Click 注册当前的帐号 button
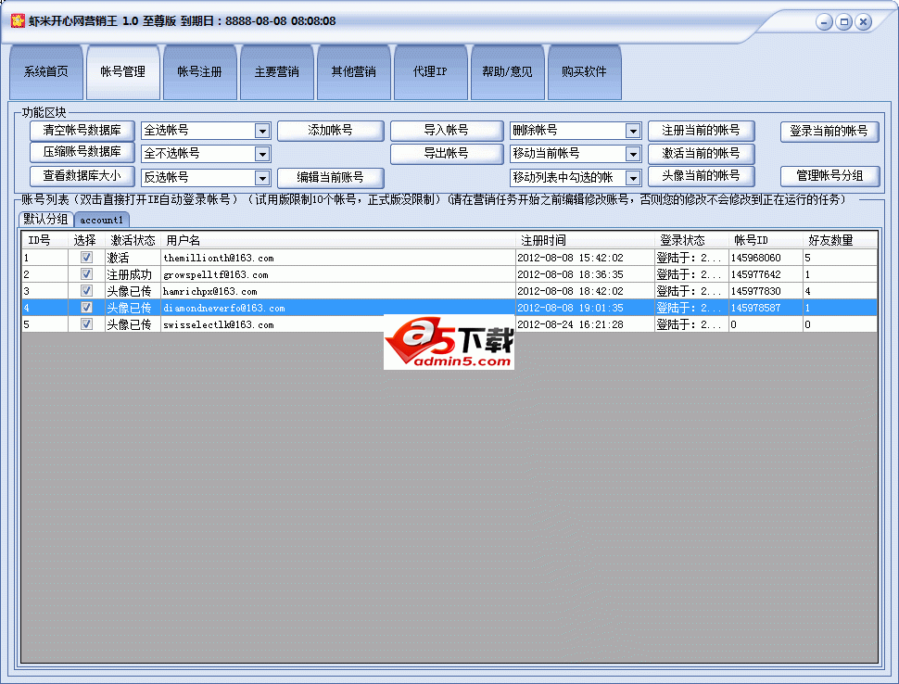 [701, 131]
